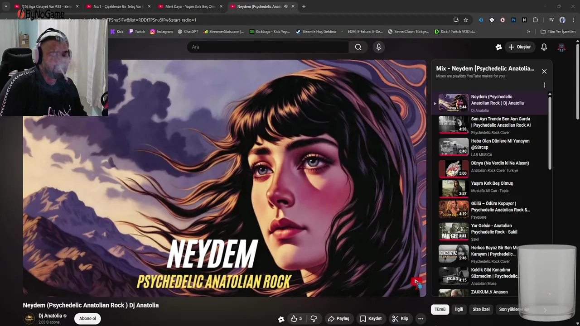Open Chrome three-dot menu
The width and height of the screenshot is (580, 326).
tap(573, 20)
